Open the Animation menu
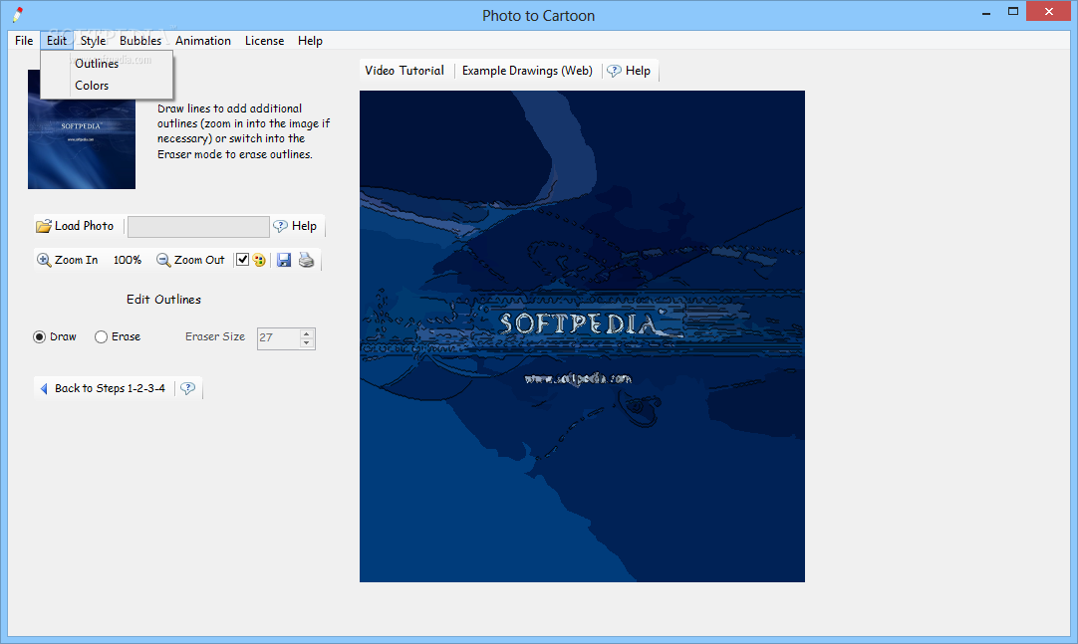 coord(203,41)
